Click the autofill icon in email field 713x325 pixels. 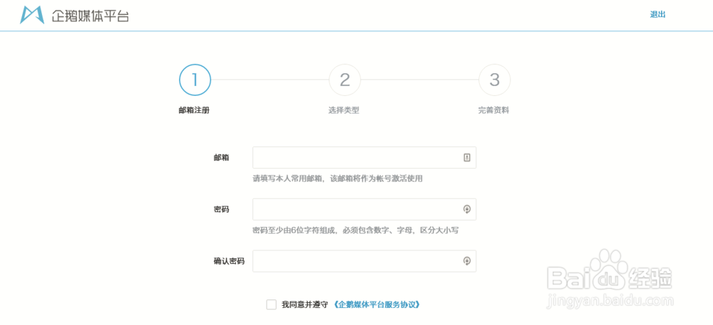coord(467,158)
